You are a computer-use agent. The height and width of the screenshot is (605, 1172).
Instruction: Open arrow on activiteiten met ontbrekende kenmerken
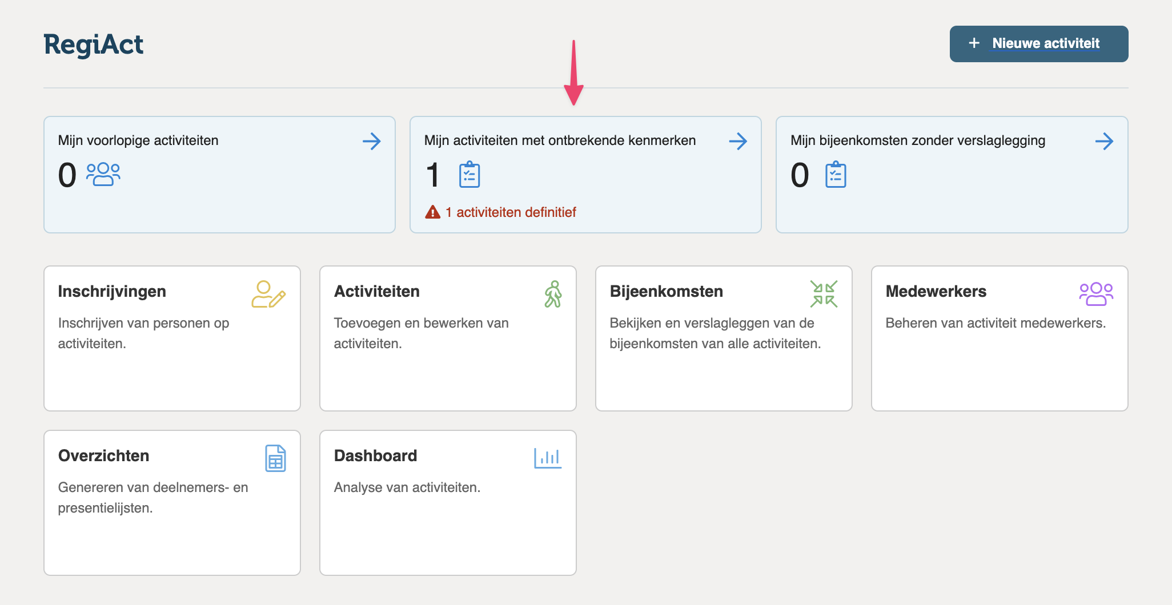pos(738,141)
